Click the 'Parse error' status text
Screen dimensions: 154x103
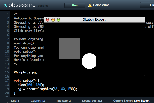point(101,5)
